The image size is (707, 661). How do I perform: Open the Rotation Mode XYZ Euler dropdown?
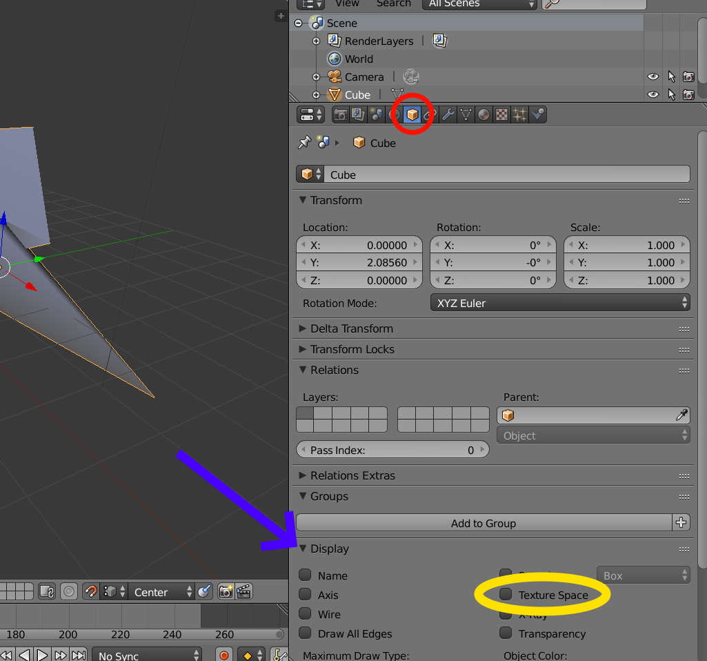pos(559,303)
